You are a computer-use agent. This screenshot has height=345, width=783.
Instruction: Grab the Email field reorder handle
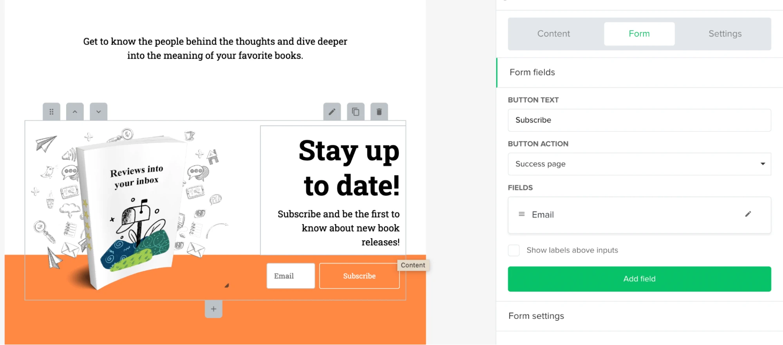(521, 214)
